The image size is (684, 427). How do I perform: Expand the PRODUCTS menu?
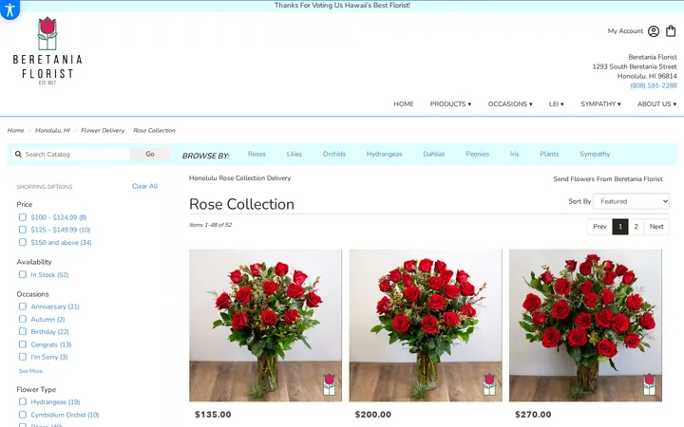(450, 104)
